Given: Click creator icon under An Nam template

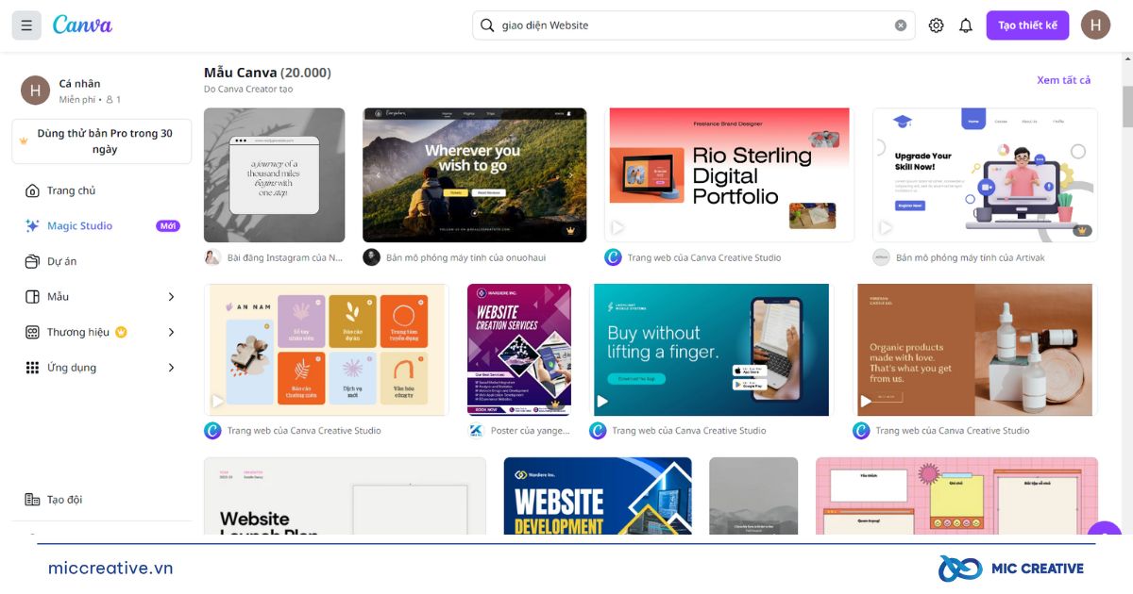Looking at the screenshot, I should click(212, 431).
